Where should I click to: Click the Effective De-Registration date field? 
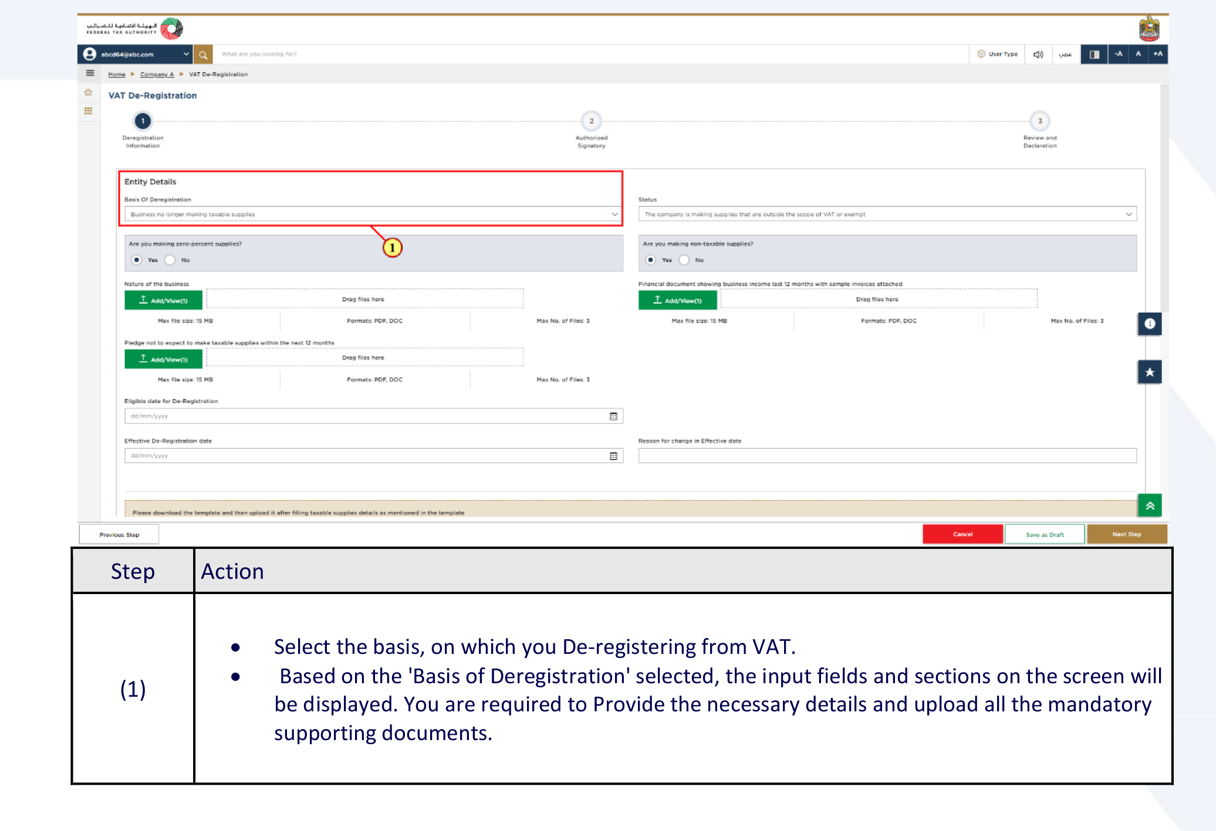[373, 456]
